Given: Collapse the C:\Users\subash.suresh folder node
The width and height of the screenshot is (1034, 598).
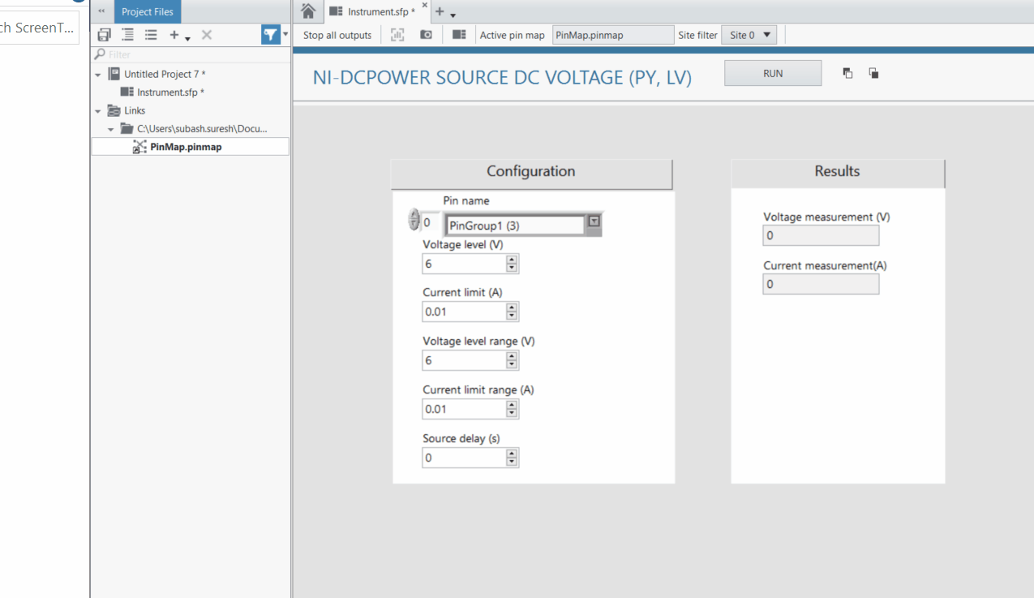Looking at the screenshot, I should pos(111,129).
